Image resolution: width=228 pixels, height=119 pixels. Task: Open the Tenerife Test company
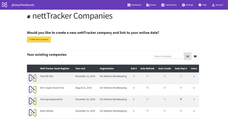[x=47, y=76]
